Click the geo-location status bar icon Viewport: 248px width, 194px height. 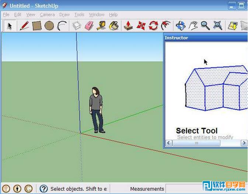click(6, 188)
